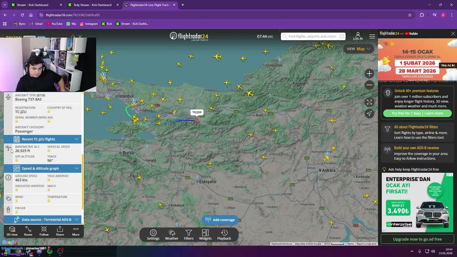Go to Chrome home page button
457x257 pixels.
point(31,15)
